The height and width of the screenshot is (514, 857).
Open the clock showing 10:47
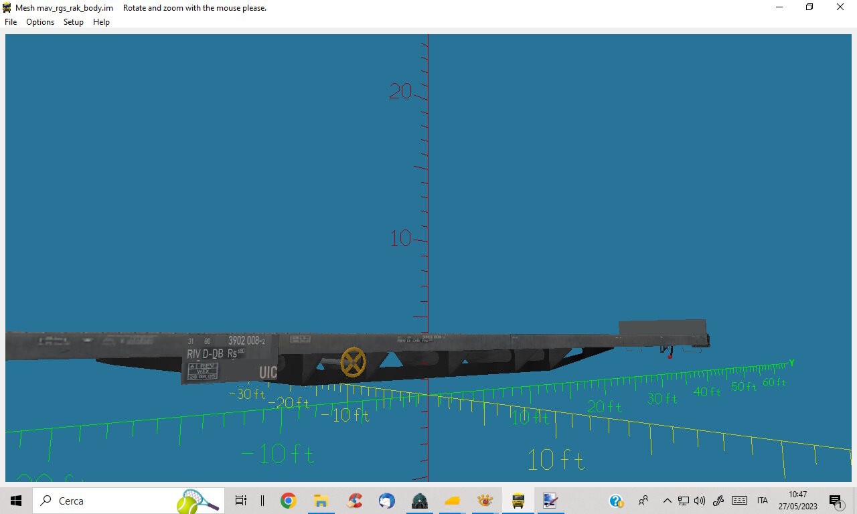point(797,501)
